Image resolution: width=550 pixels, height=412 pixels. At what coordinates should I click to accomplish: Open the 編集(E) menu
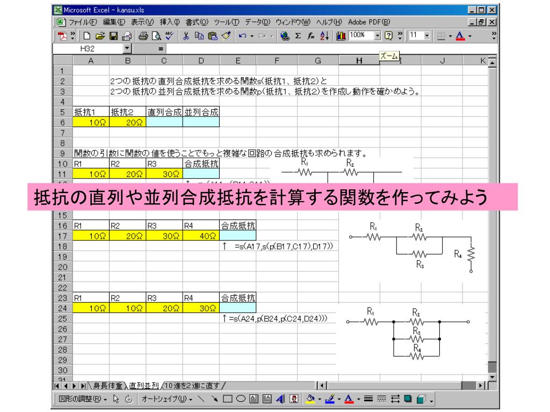[x=114, y=22]
